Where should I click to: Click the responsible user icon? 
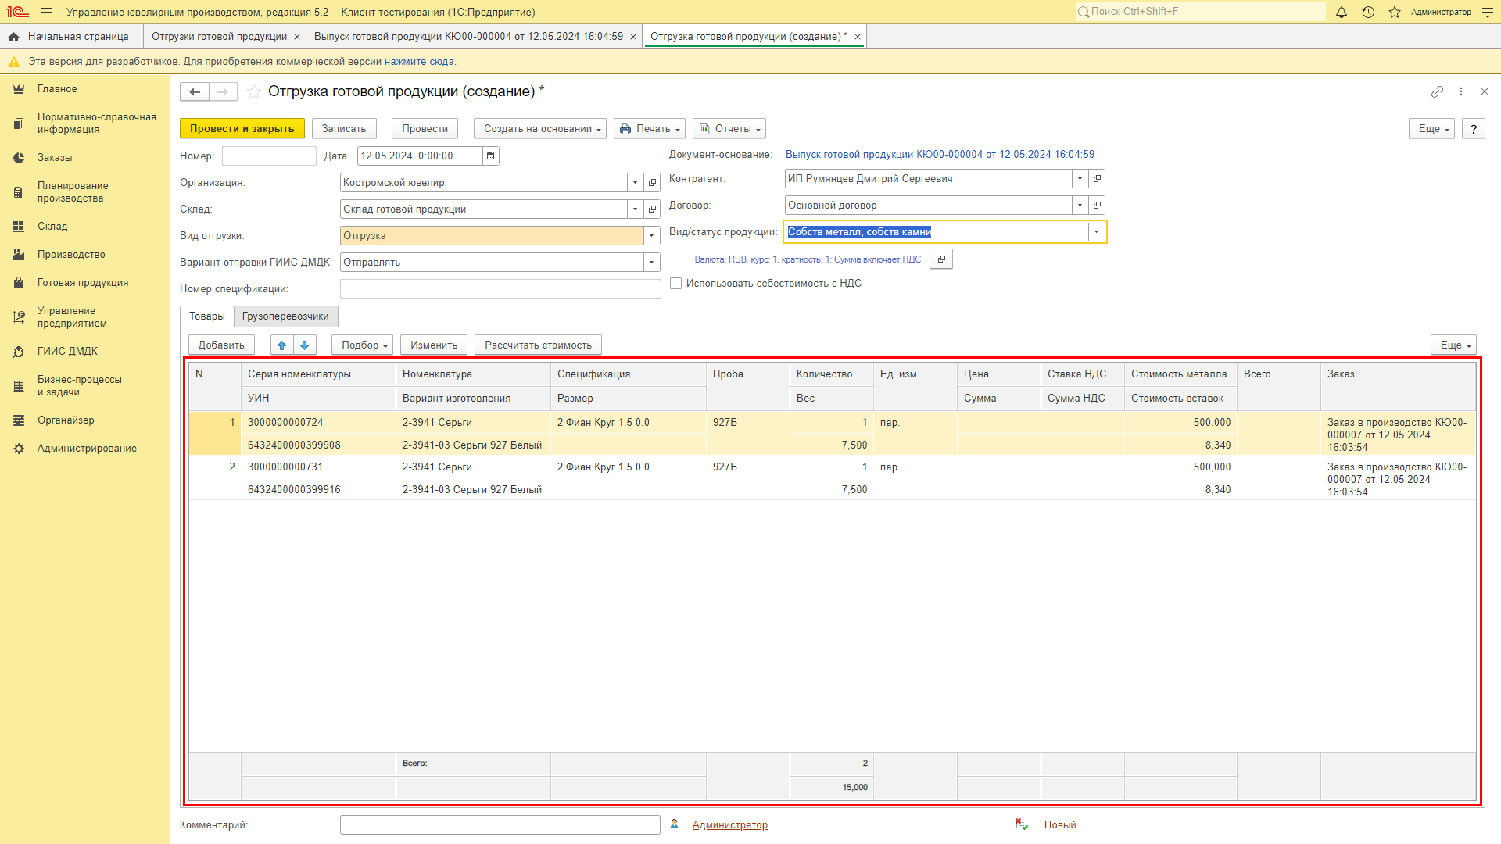pyautogui.click(x=675, y=824)
